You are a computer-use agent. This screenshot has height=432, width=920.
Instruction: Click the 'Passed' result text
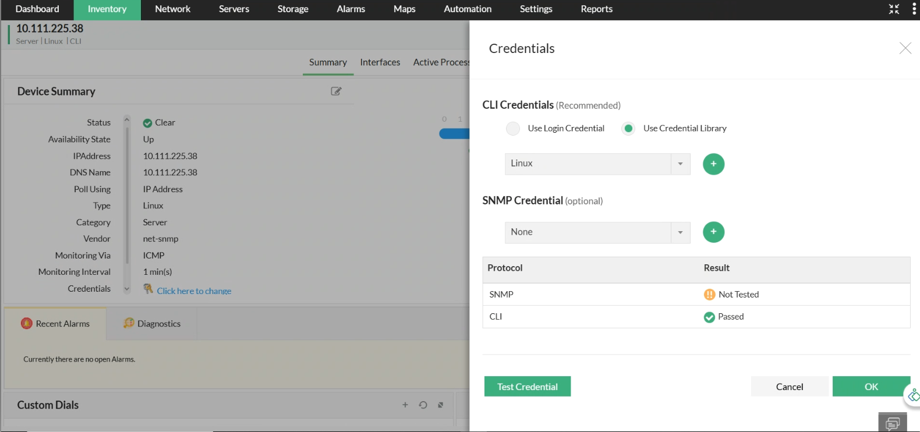[731, 317]
